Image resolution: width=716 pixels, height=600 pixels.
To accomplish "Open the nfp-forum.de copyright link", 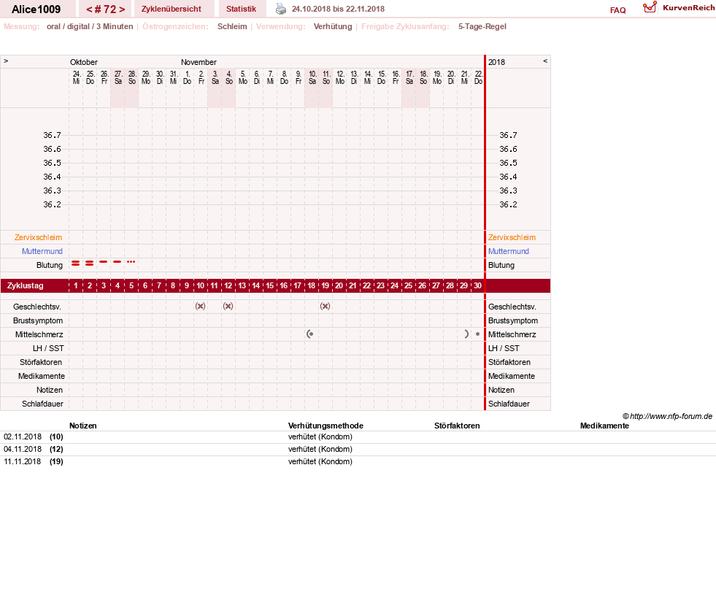I will coord(667,416).
